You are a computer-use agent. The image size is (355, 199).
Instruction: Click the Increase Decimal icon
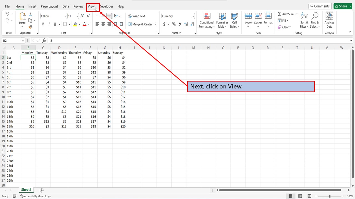click(186, 24)
